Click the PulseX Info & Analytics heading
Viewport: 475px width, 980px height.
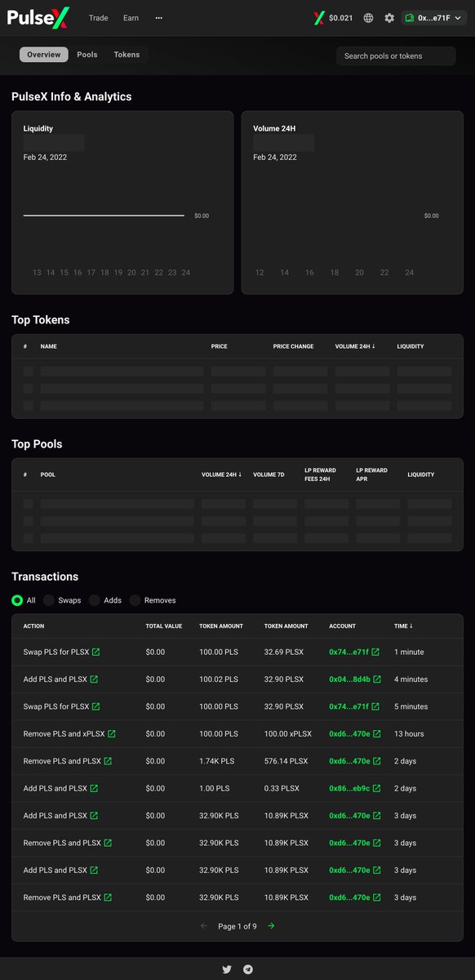pyautogui.click(x=72, y=96)
